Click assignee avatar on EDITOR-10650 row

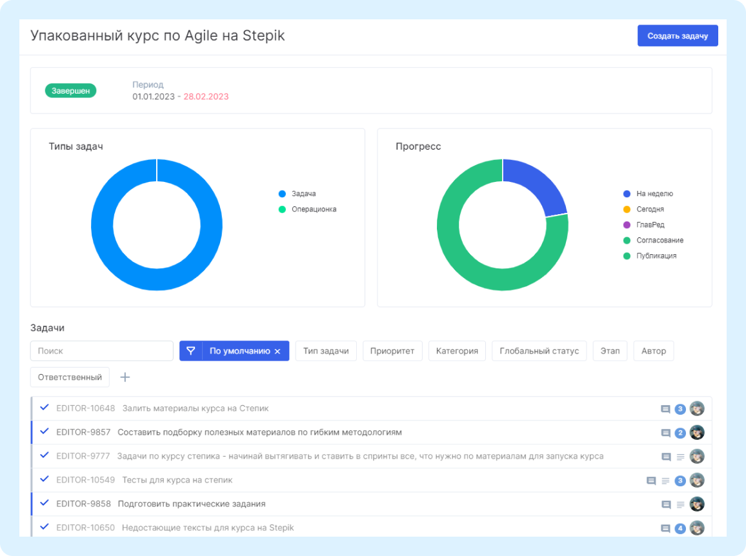(697, 528)
